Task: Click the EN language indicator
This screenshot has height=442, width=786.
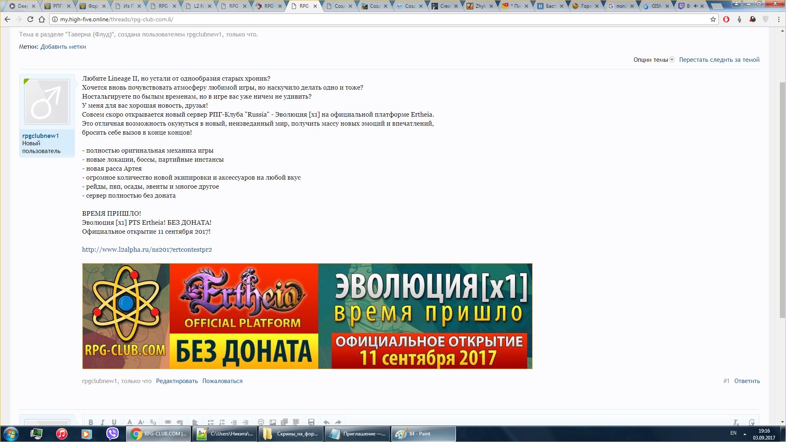Action: click(733, 433)
